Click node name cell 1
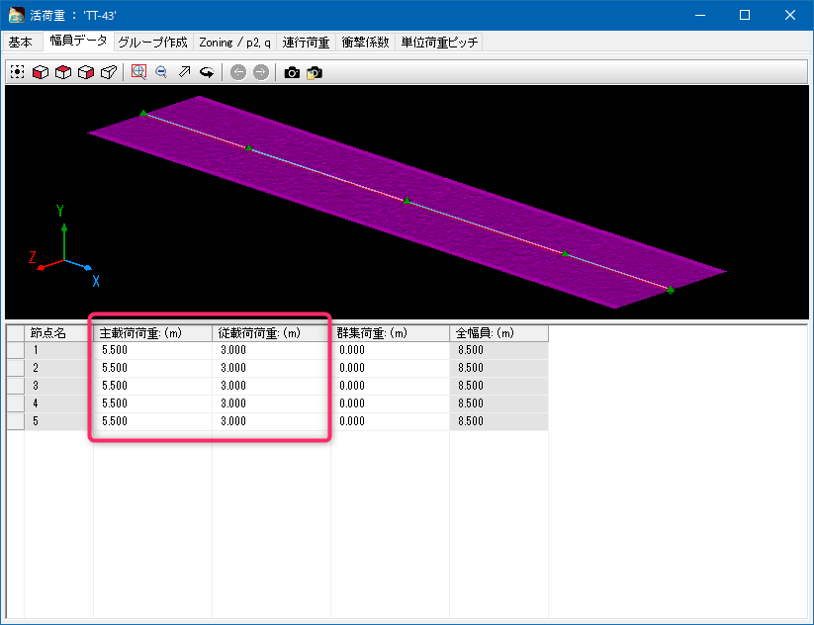This screenshot has width=814, height=625. 58,350
